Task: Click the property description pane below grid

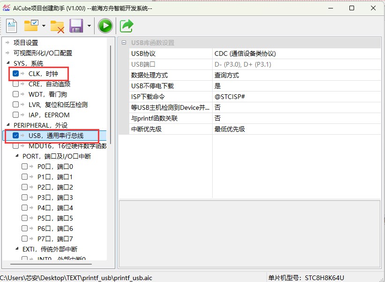Action: 250,234
